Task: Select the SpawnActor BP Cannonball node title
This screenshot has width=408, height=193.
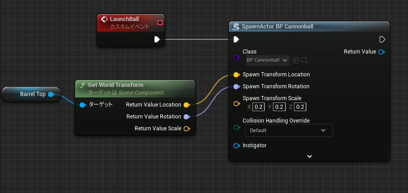Action: point(277,27)
